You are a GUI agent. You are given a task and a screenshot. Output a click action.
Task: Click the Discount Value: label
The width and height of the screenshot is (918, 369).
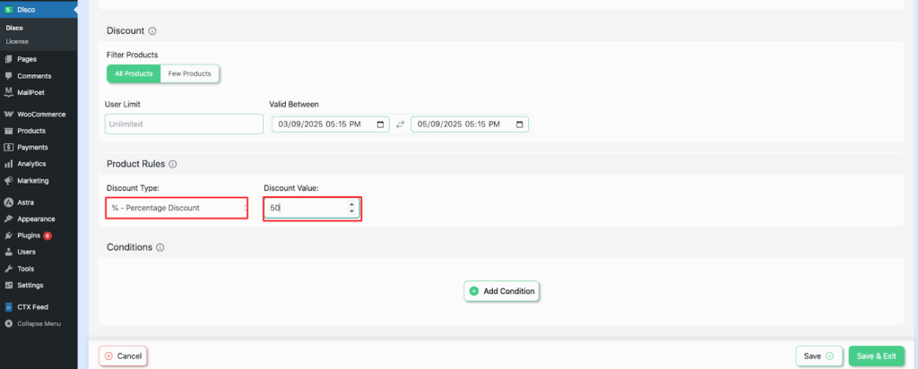coord(291,188)
